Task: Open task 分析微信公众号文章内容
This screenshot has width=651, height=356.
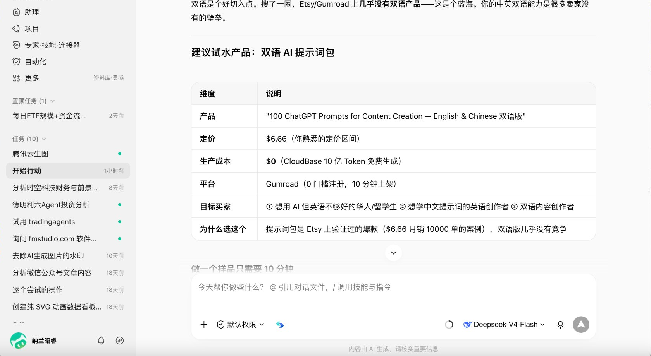Action: coord(68,273)
